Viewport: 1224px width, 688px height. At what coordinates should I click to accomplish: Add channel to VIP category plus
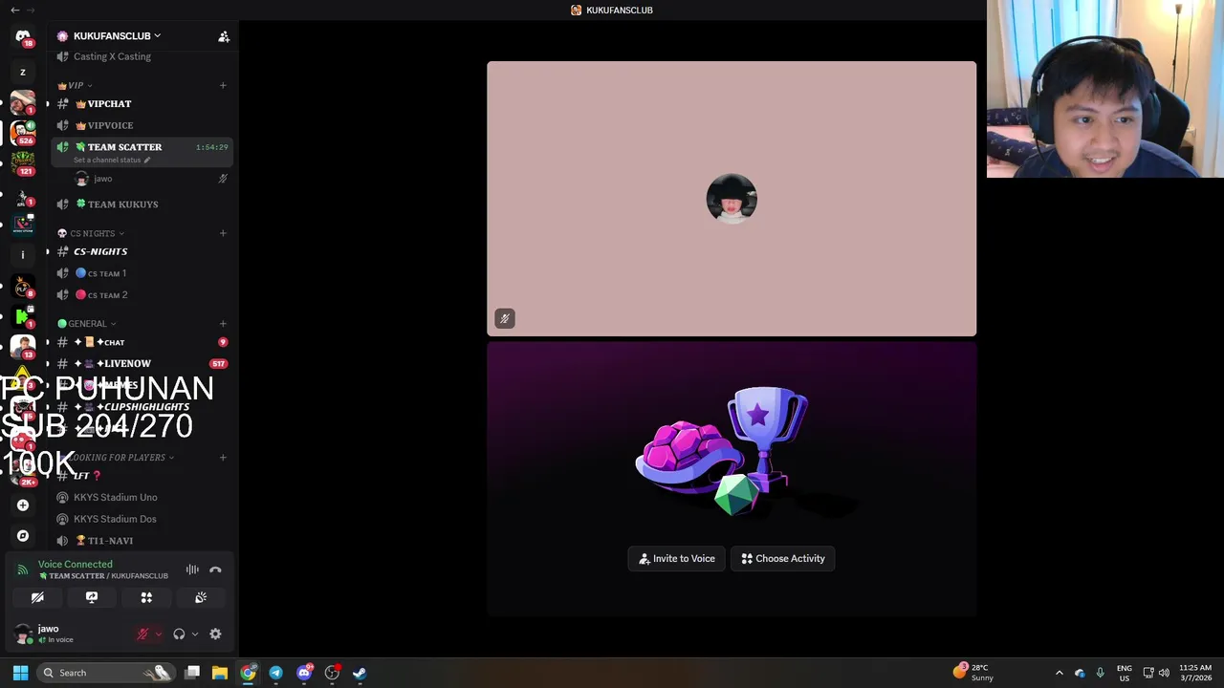[223, 85]
